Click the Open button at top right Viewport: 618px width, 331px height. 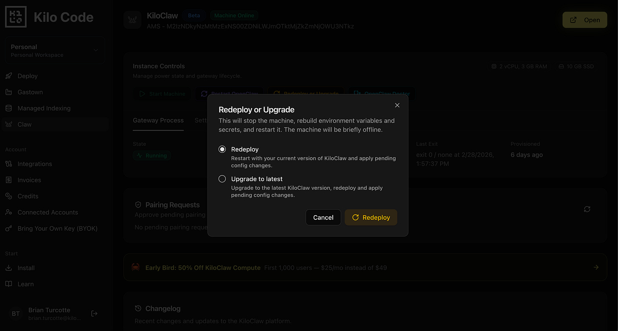(x=584, y=20)
